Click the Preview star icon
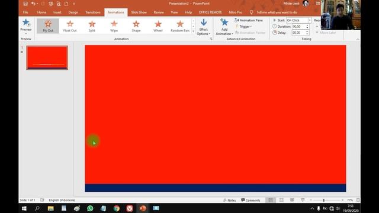The height and width of the screenshot is (213, 379). (x=25, y=22)
